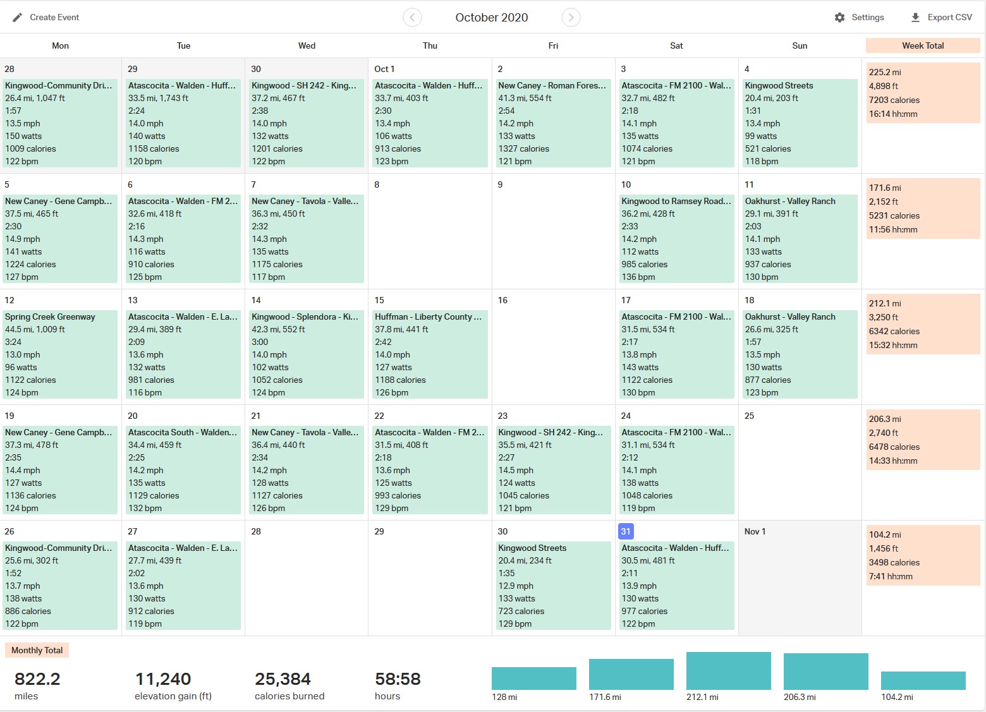The height and width of the screenshot is (712, 986).
Task: Open Kingwood Streets ride on October 4
Action: [800, 123]
